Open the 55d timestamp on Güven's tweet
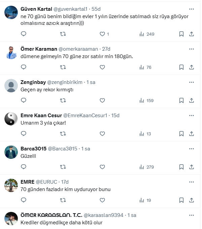This screenshot has width=202, height=229. pos(96,9)
